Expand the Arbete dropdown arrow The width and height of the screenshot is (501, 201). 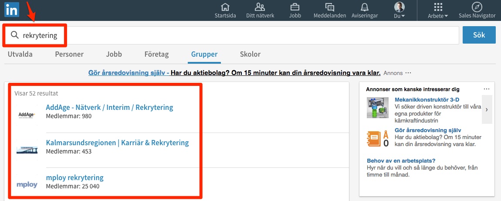446,16
